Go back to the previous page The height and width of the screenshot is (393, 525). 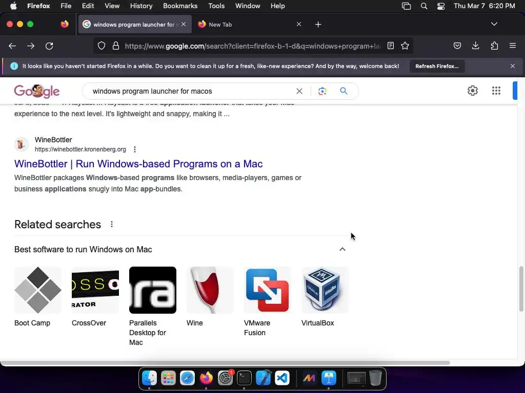(x=12, y=46)
